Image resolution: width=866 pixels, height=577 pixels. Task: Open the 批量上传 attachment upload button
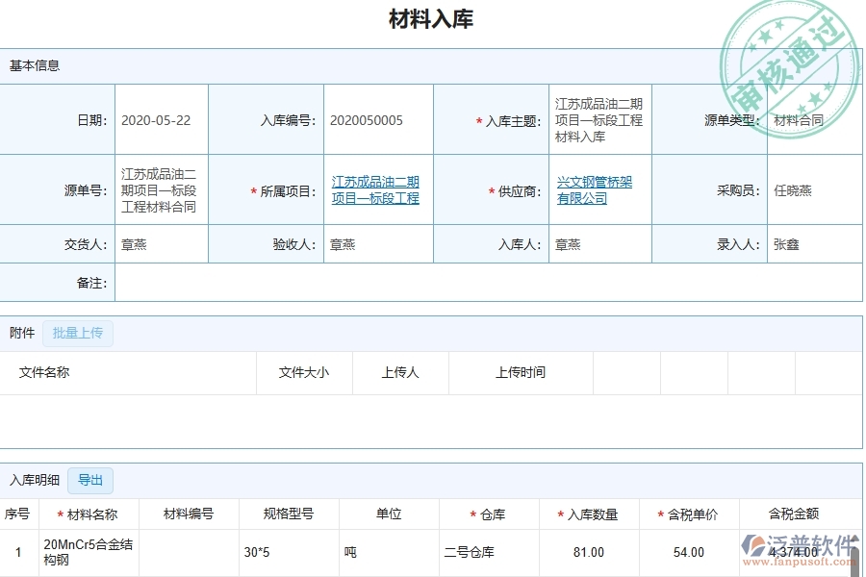[77, 333]
